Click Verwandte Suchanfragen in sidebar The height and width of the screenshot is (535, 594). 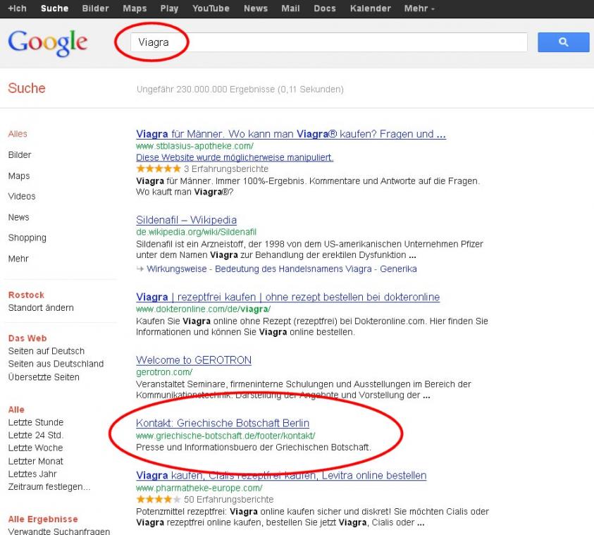pos(59,531)
